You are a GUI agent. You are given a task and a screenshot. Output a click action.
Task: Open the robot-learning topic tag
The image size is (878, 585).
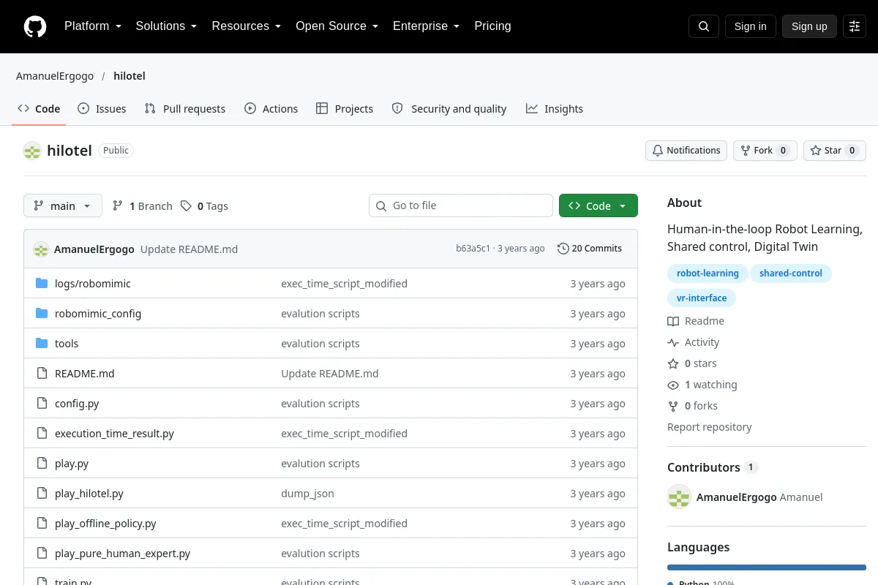(x=708, y=273)
